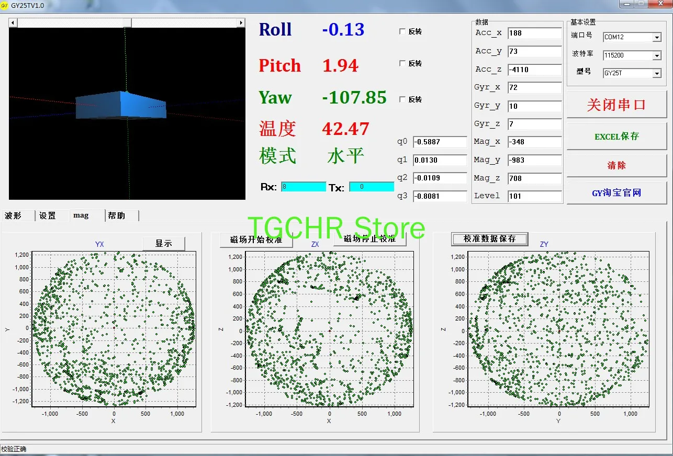Click the Gyr_z field showing 7
Screen dimensions: 673x456
[x=534, y=124]
